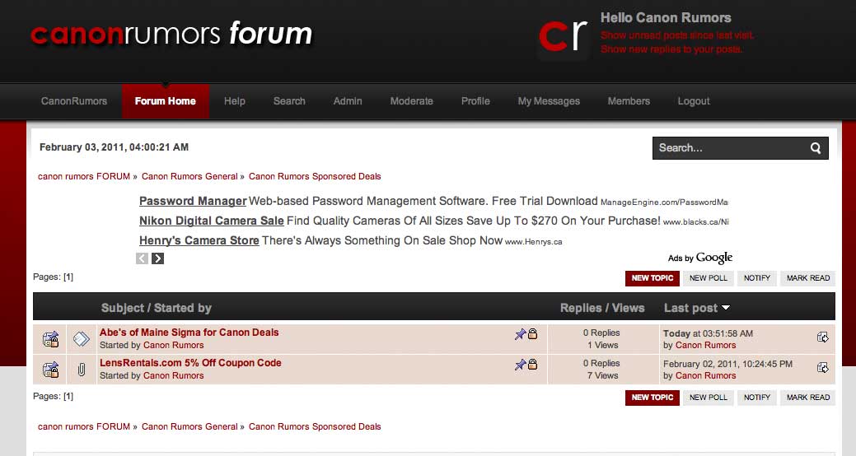
Task: Click top breadcrumb Canon Rumors Sponsored Deals
Action: pyautogui.click(x=315, y=176)
